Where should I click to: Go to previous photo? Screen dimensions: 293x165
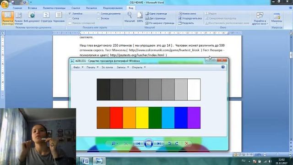pos(138,143)
